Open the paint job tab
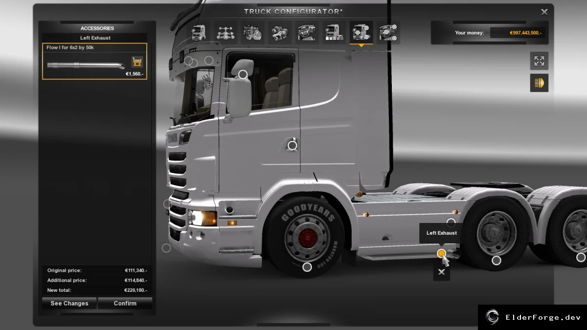This screenshot has height=330, width=587. (334, 33)
